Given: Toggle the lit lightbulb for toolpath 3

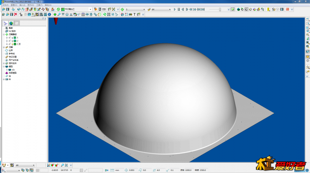Looking at the screenshot, I should pos(12,44).
